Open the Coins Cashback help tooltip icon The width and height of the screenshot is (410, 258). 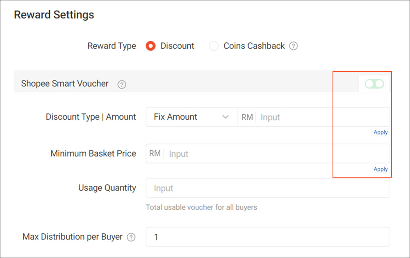click(294, 46)
